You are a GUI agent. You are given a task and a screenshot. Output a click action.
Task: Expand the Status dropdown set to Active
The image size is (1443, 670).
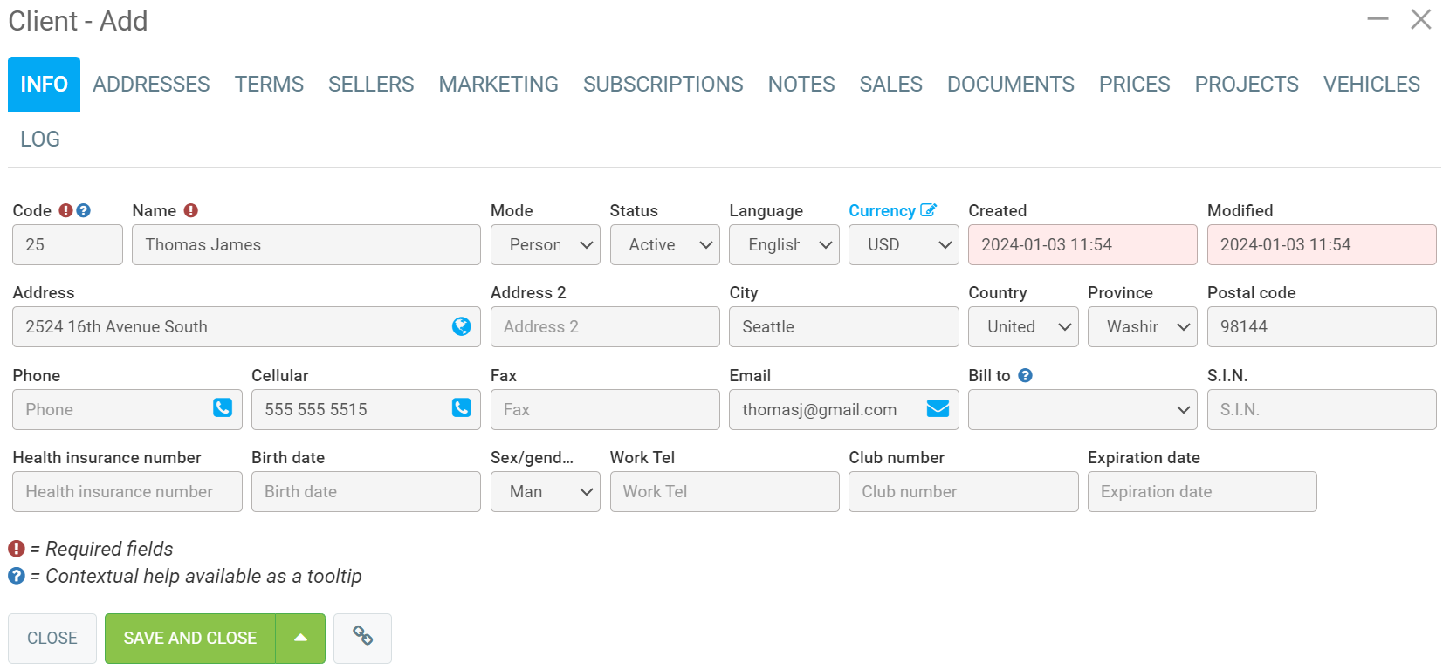tap(664, 245)
